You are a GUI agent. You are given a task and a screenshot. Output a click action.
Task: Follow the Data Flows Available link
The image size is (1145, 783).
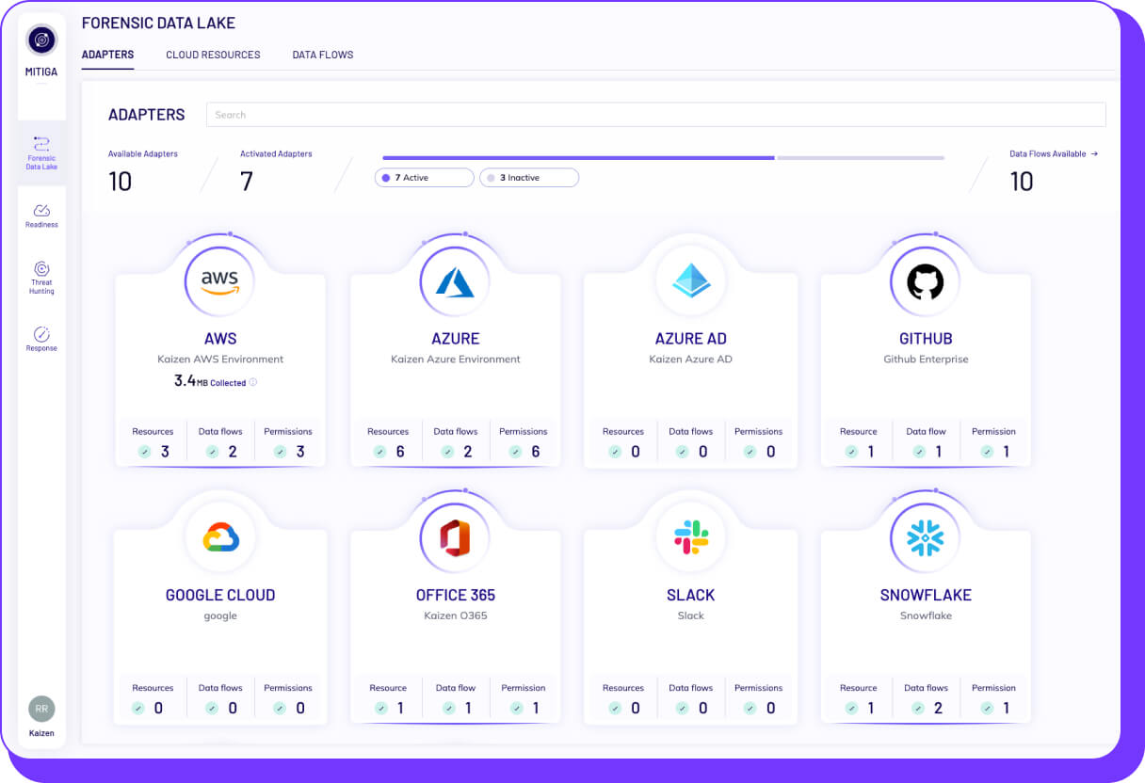point(1054,153)
